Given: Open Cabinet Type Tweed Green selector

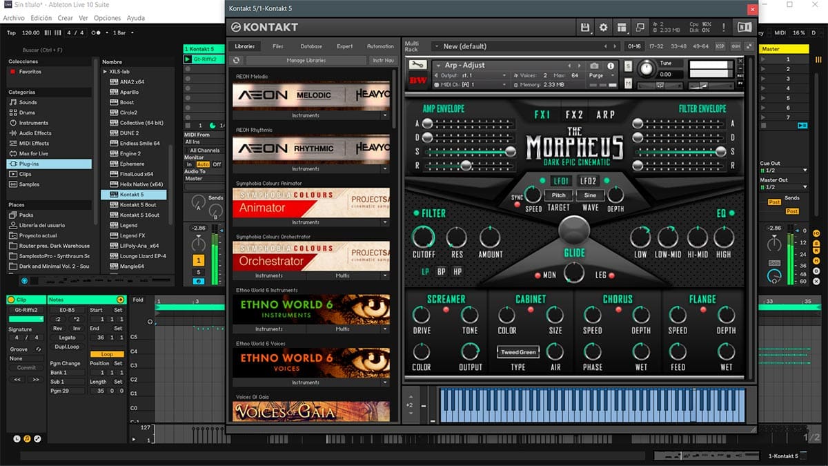Looking at the screenshot, I should pyautogui.click(x=518, y=352).
